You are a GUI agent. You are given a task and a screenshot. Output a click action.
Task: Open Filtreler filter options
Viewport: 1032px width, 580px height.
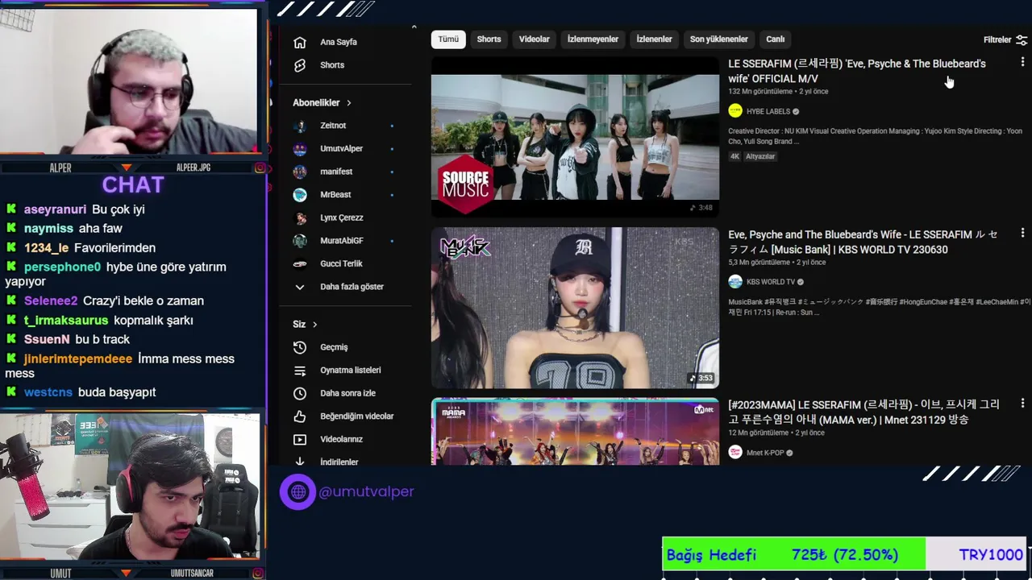(x=1005, y=39)
